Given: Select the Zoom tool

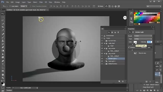Looking at the screenshot, I should coord(3,78).
